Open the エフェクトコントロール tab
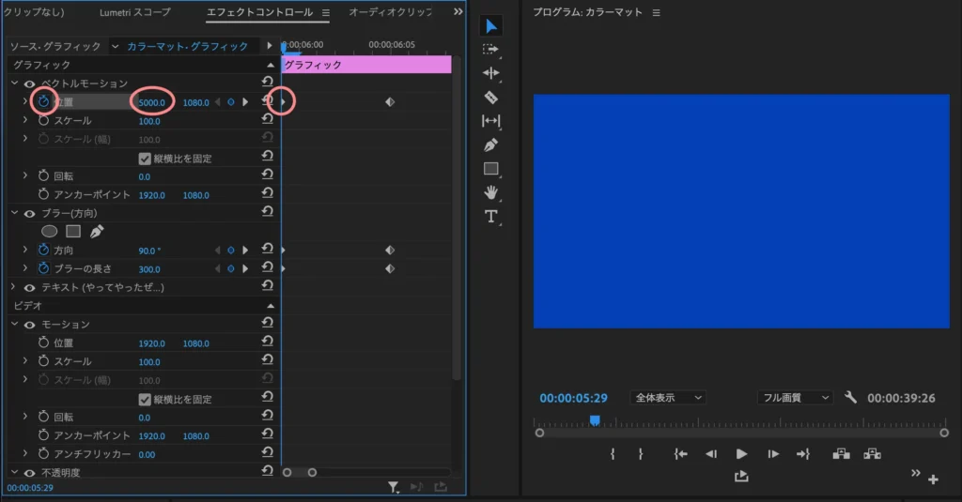This screenshot has width=962, height=502. coord(259,12)
